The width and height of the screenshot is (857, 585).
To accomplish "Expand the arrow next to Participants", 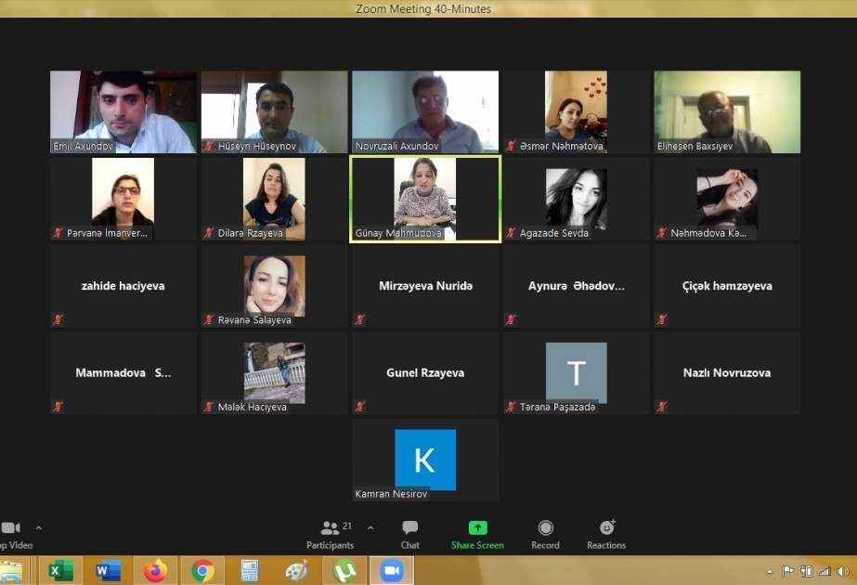I will tap(370, 527).
